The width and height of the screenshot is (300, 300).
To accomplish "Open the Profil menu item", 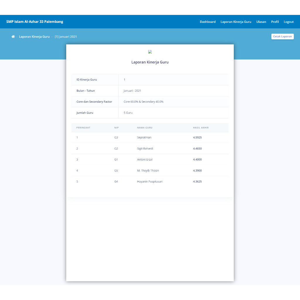I will [x=275, y=22].
